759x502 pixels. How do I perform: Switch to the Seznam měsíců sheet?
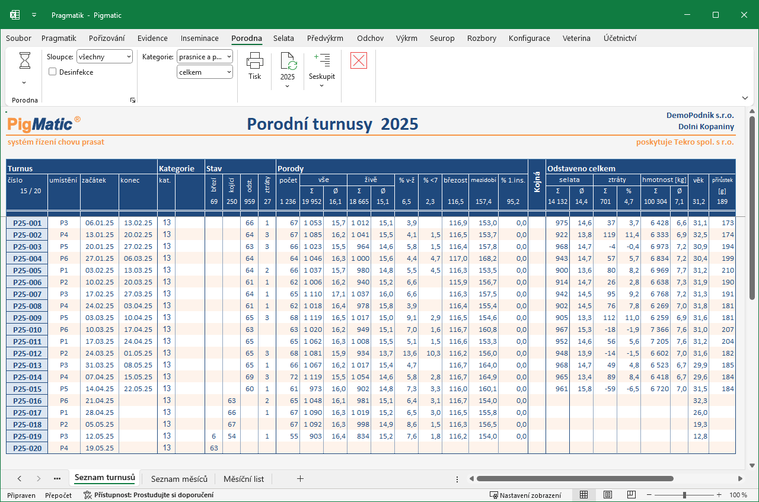(179, 479)
